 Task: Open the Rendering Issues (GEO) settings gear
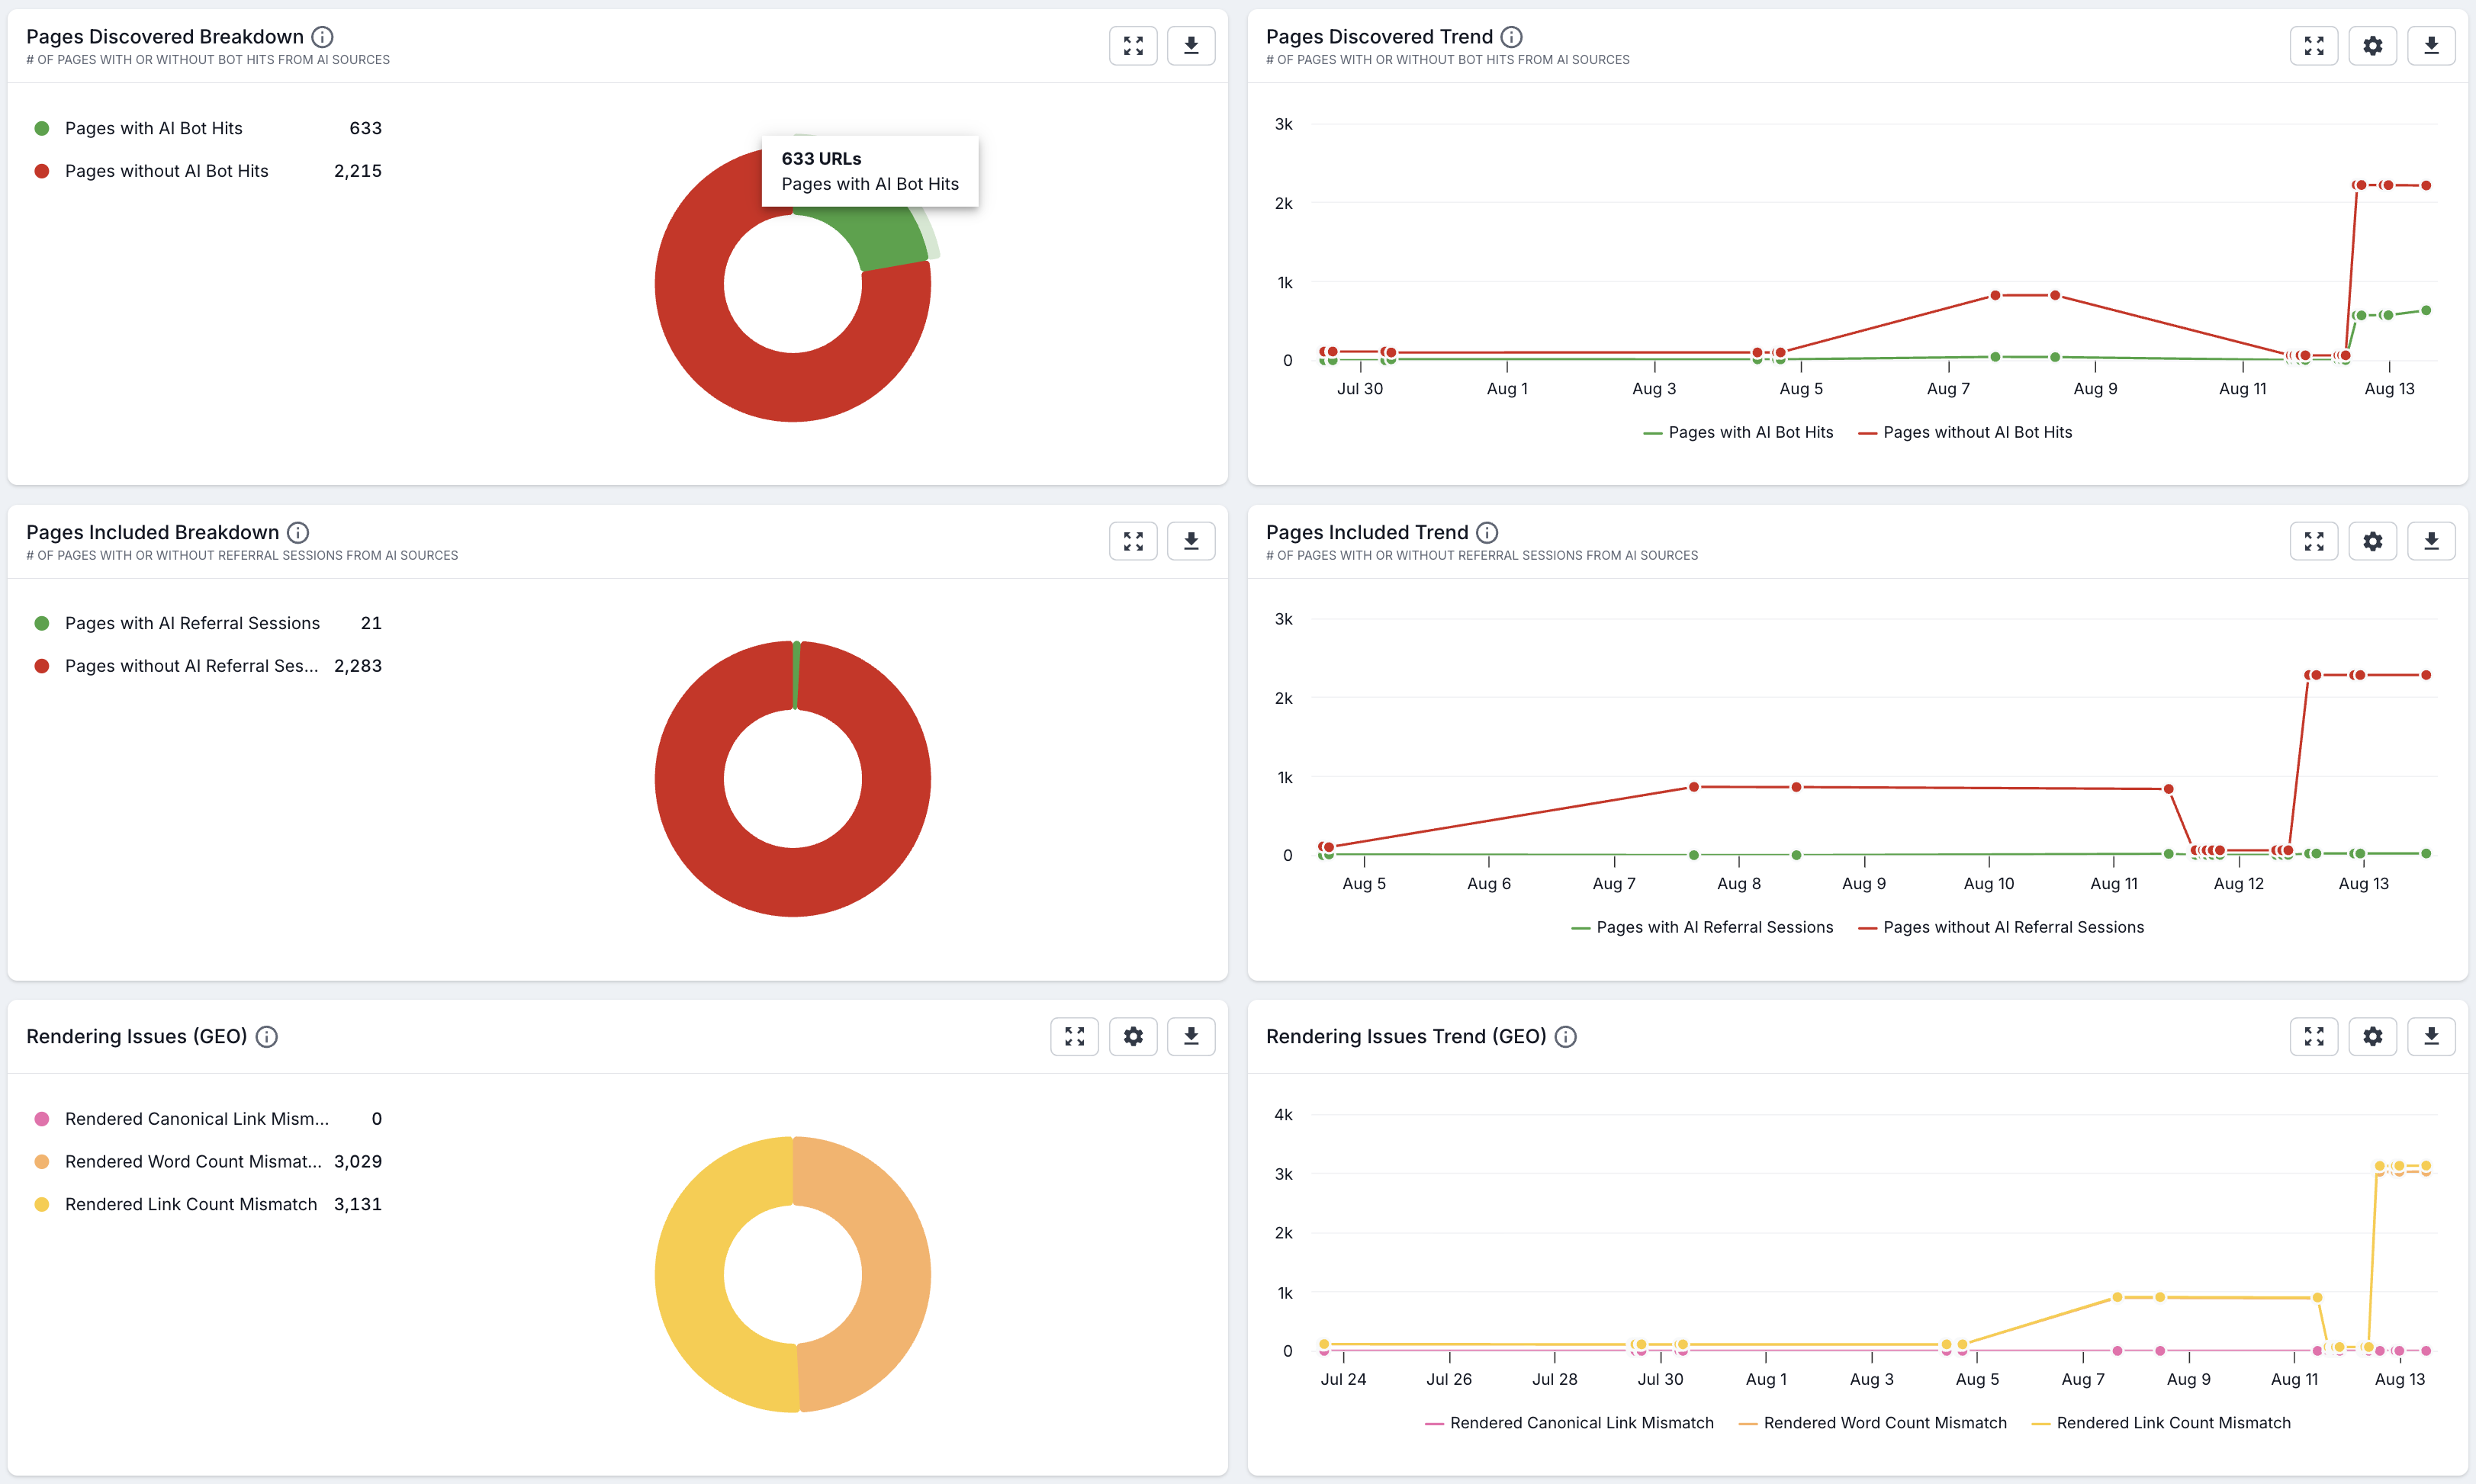[1133, 1036]
